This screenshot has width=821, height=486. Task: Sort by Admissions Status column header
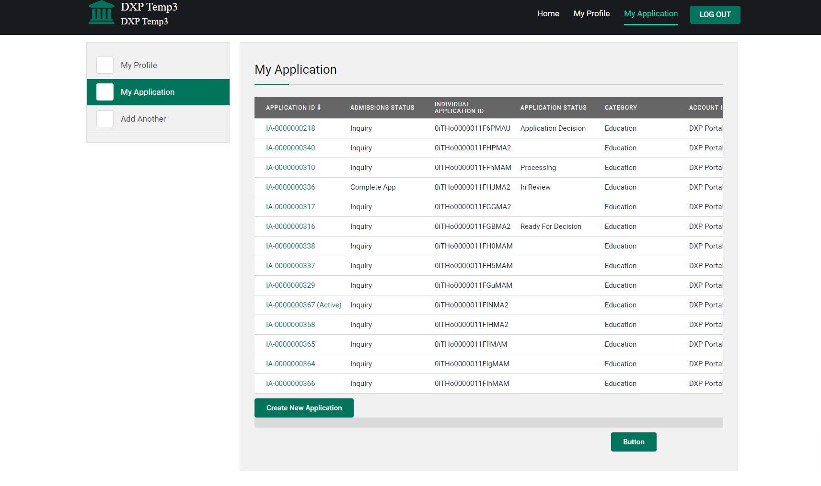(x=382, y=108)
